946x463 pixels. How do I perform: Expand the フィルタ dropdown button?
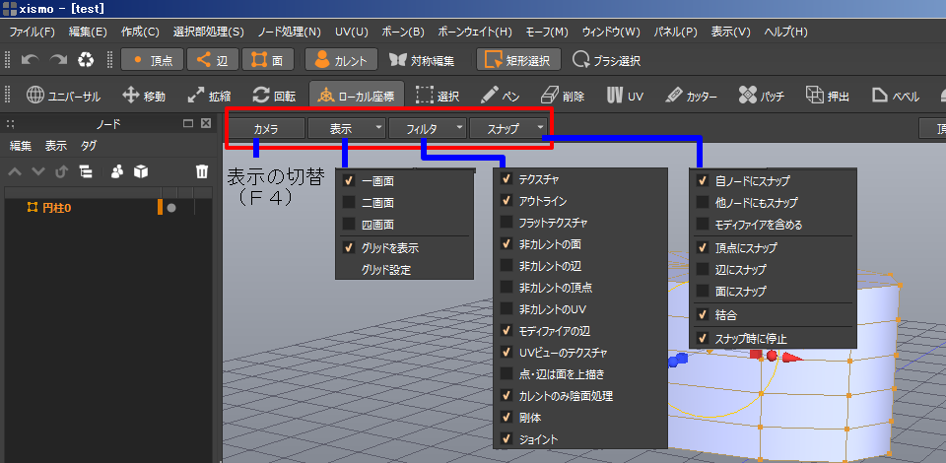pos(427,128)
